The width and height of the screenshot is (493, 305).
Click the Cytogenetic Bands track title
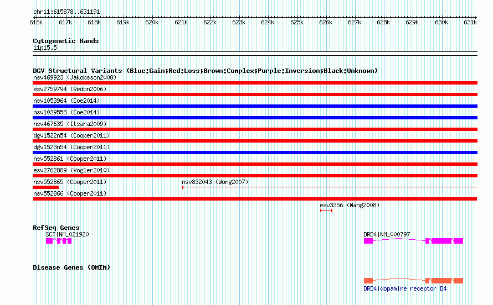click(66, 41)
